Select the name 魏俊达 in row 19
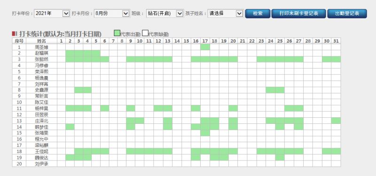The image size is (376, 176). 41,158
